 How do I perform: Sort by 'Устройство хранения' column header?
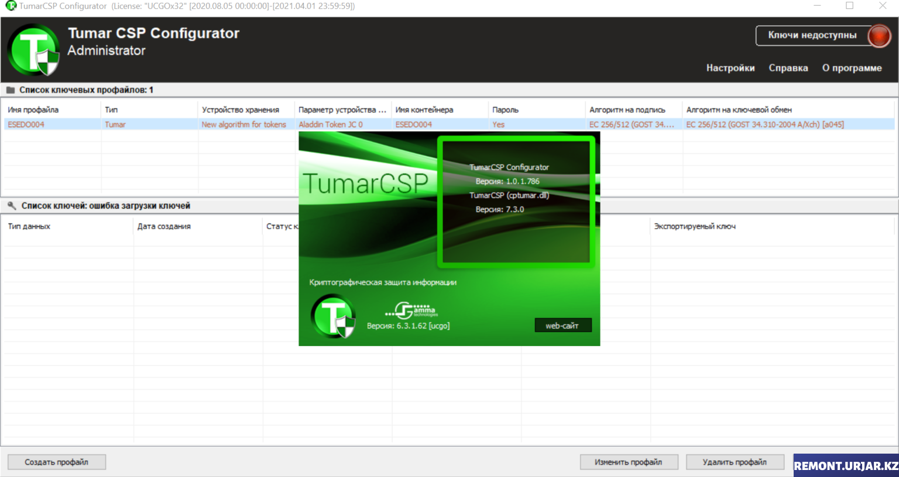[241, 110]
